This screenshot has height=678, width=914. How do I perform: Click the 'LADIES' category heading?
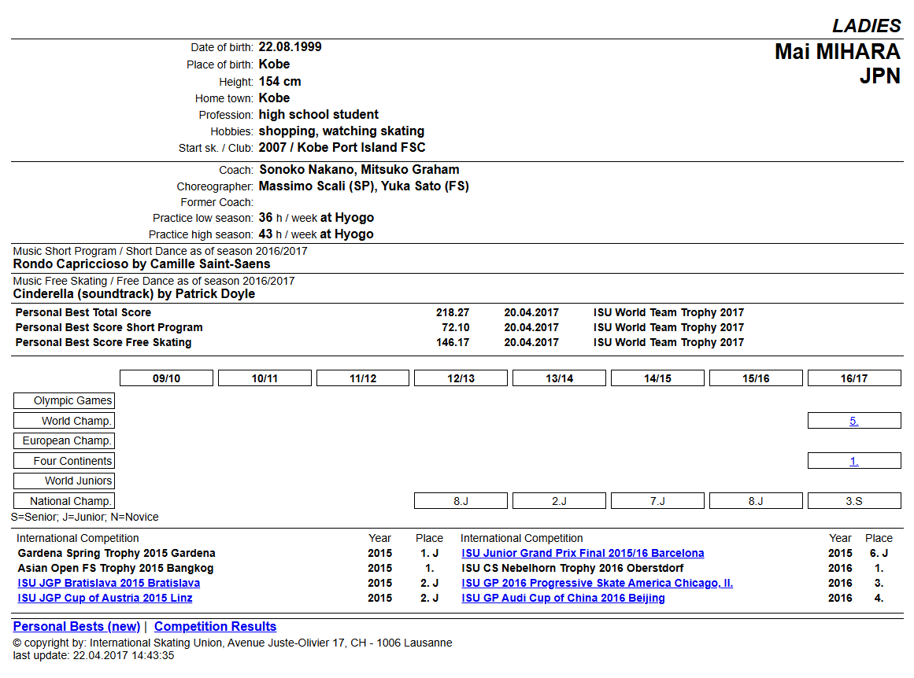(866, 26)
